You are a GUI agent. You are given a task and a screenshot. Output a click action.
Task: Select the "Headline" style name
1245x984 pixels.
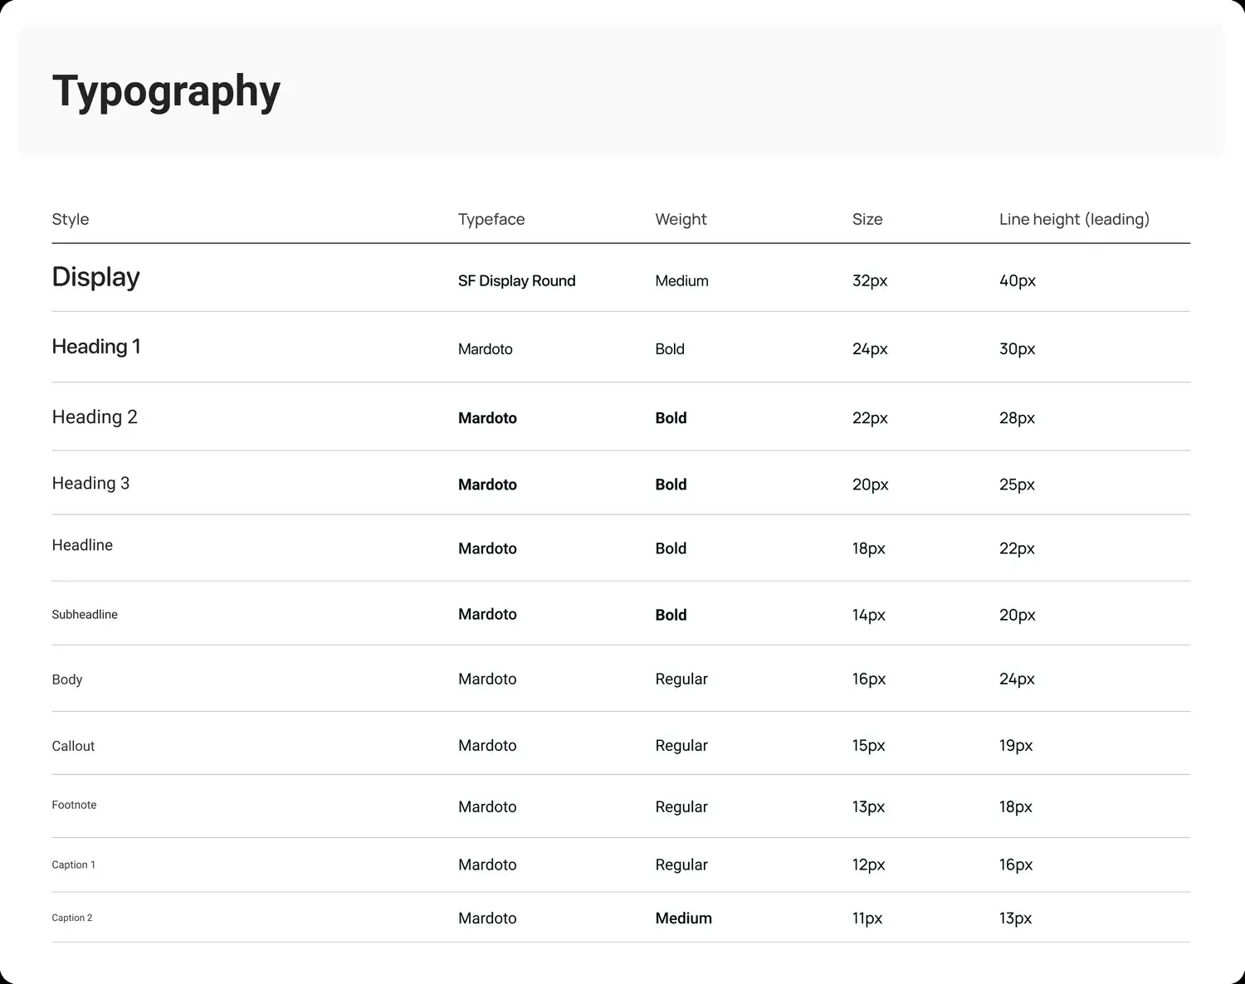pyautogui.click(x=82, y=545)
